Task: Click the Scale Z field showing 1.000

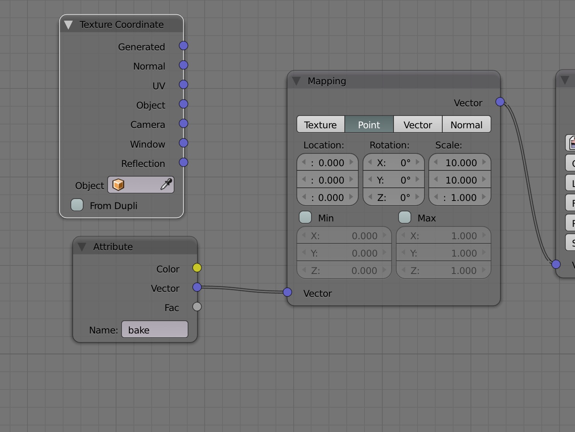Action: coord(460,197)
